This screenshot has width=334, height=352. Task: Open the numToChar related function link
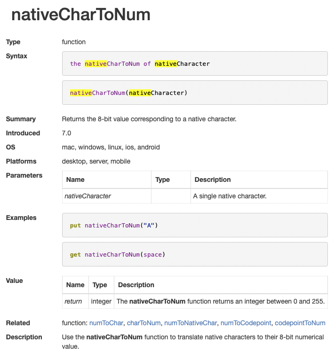tap(106, 323)
